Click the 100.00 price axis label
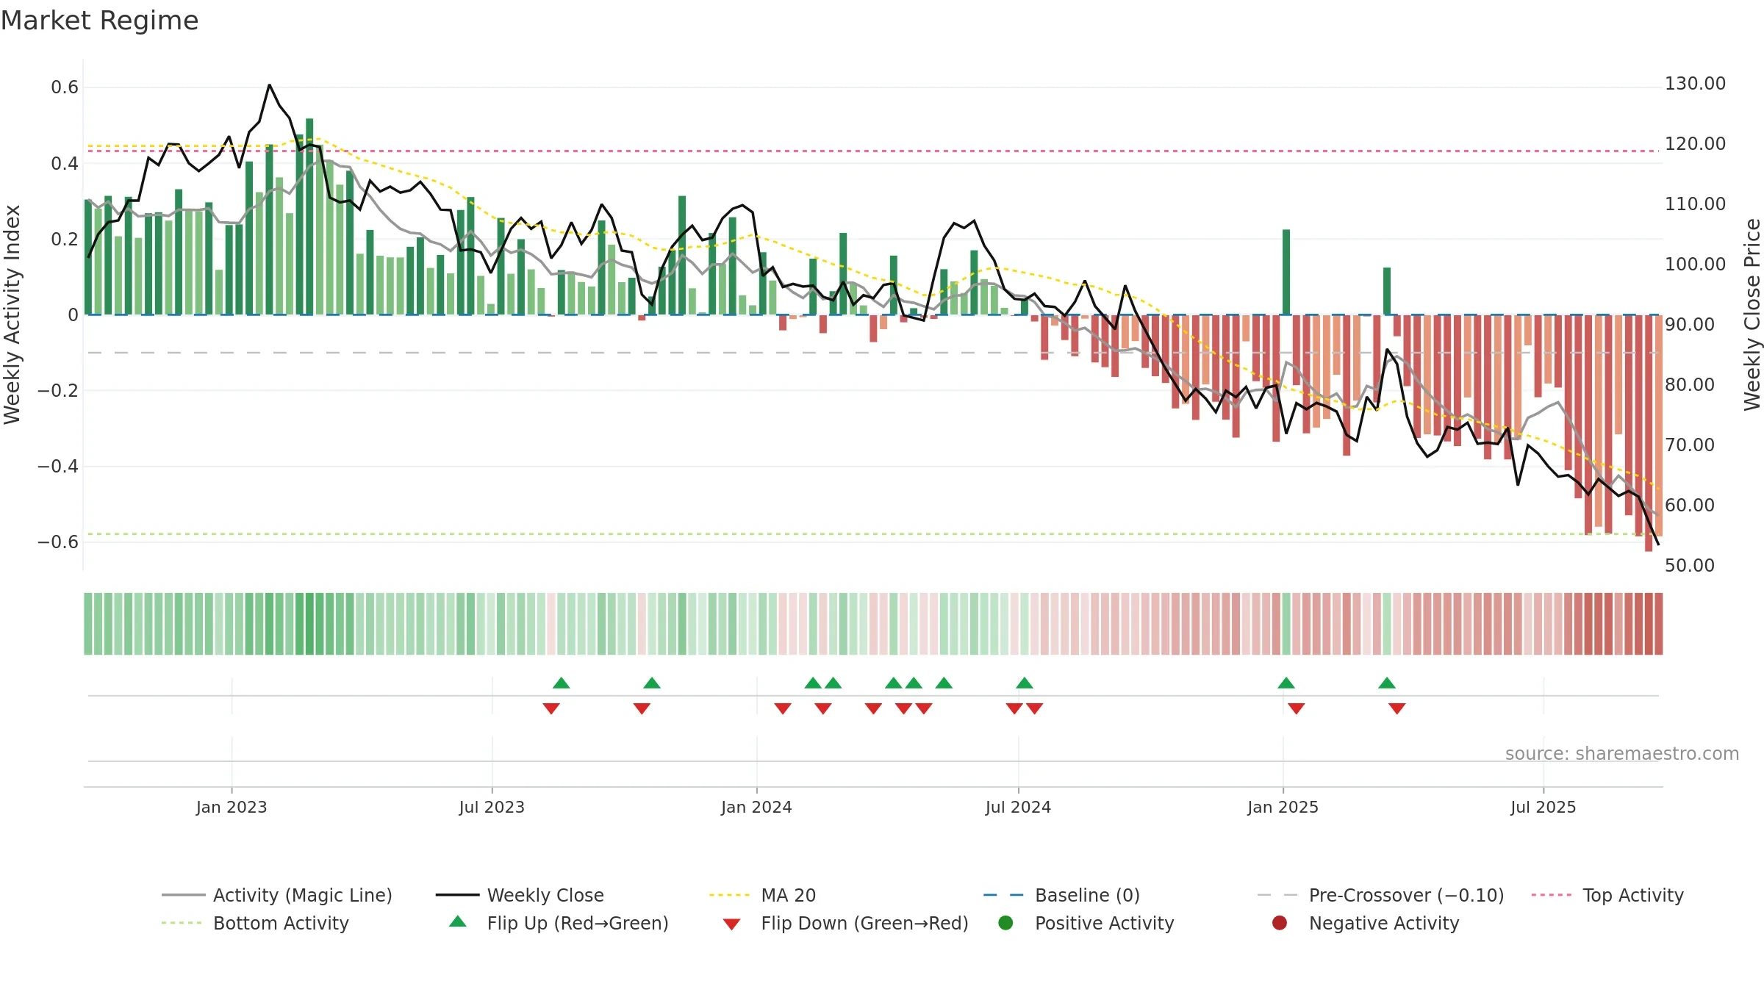The height and width of the screenshot is (992, 1764). tap(1695, 265)
